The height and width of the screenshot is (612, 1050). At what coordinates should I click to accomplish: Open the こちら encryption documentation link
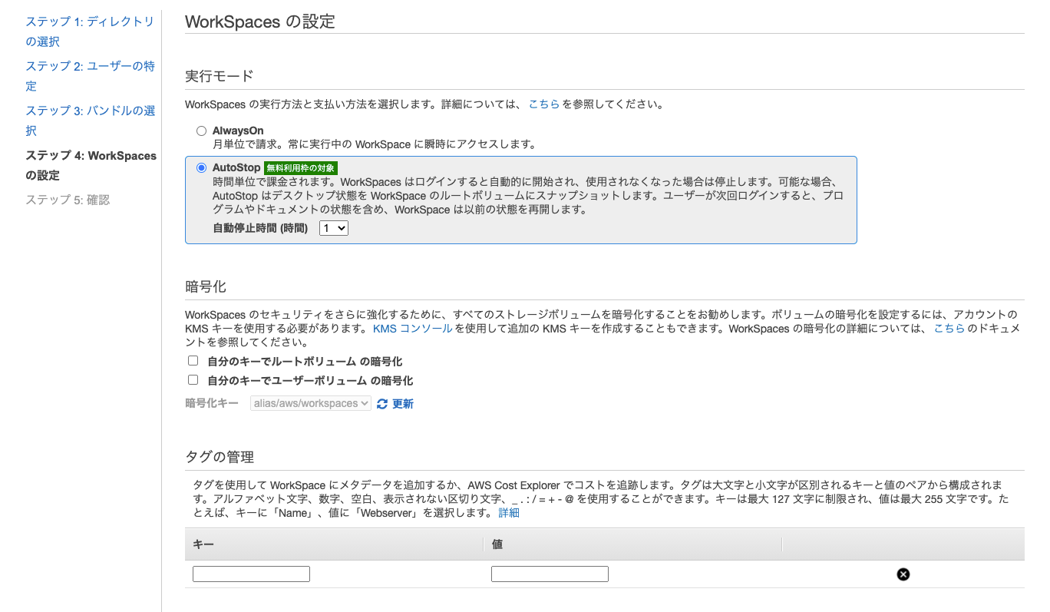(x=949, y=329)
